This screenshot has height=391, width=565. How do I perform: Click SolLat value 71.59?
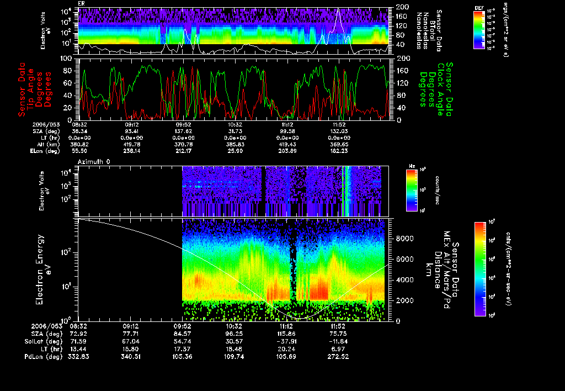point(77,341)
